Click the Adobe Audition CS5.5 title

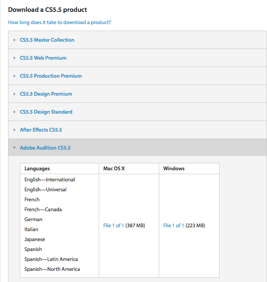click(x=45, y=148)
